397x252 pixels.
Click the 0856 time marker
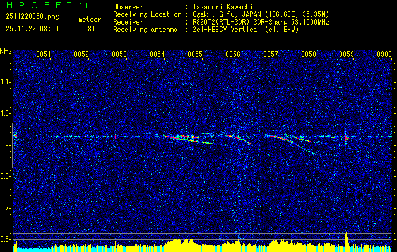(233, 54)
